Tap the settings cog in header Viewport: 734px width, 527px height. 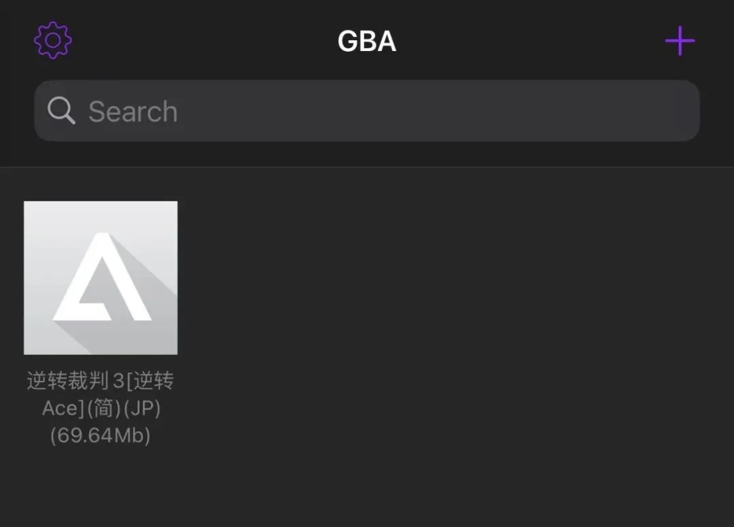53,40
